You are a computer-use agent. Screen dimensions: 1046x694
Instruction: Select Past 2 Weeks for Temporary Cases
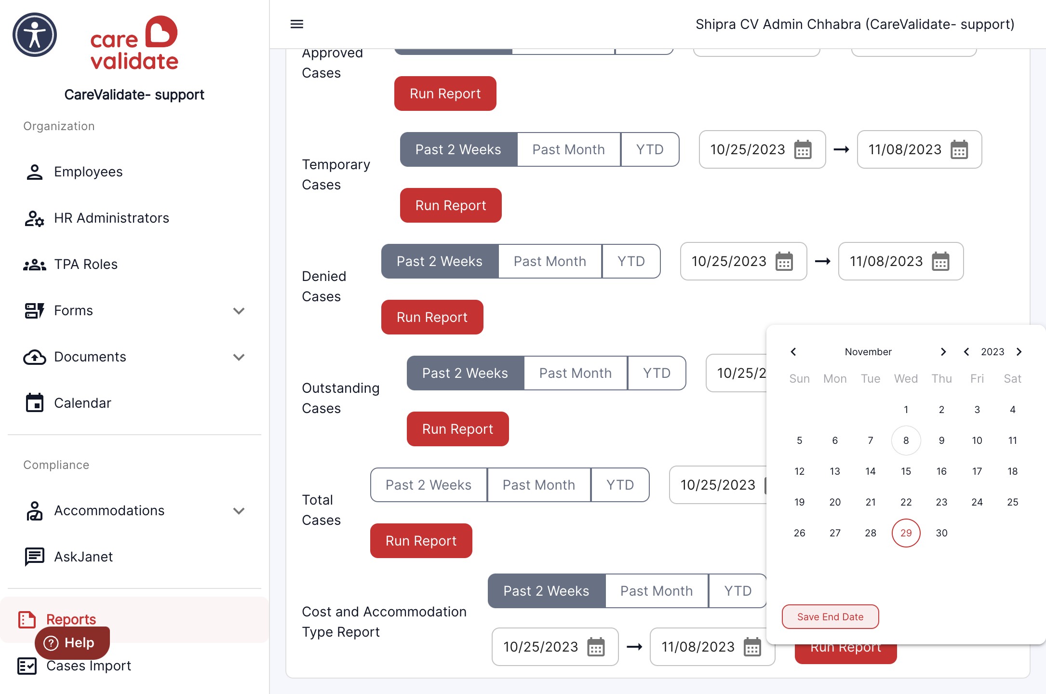click(458, 149)
